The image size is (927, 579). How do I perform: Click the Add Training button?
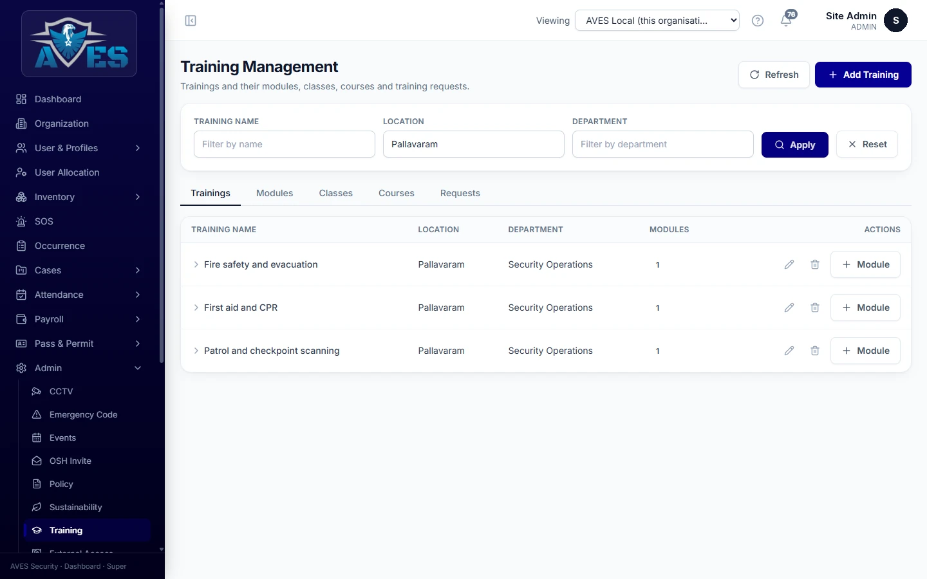tap(863, 75)
